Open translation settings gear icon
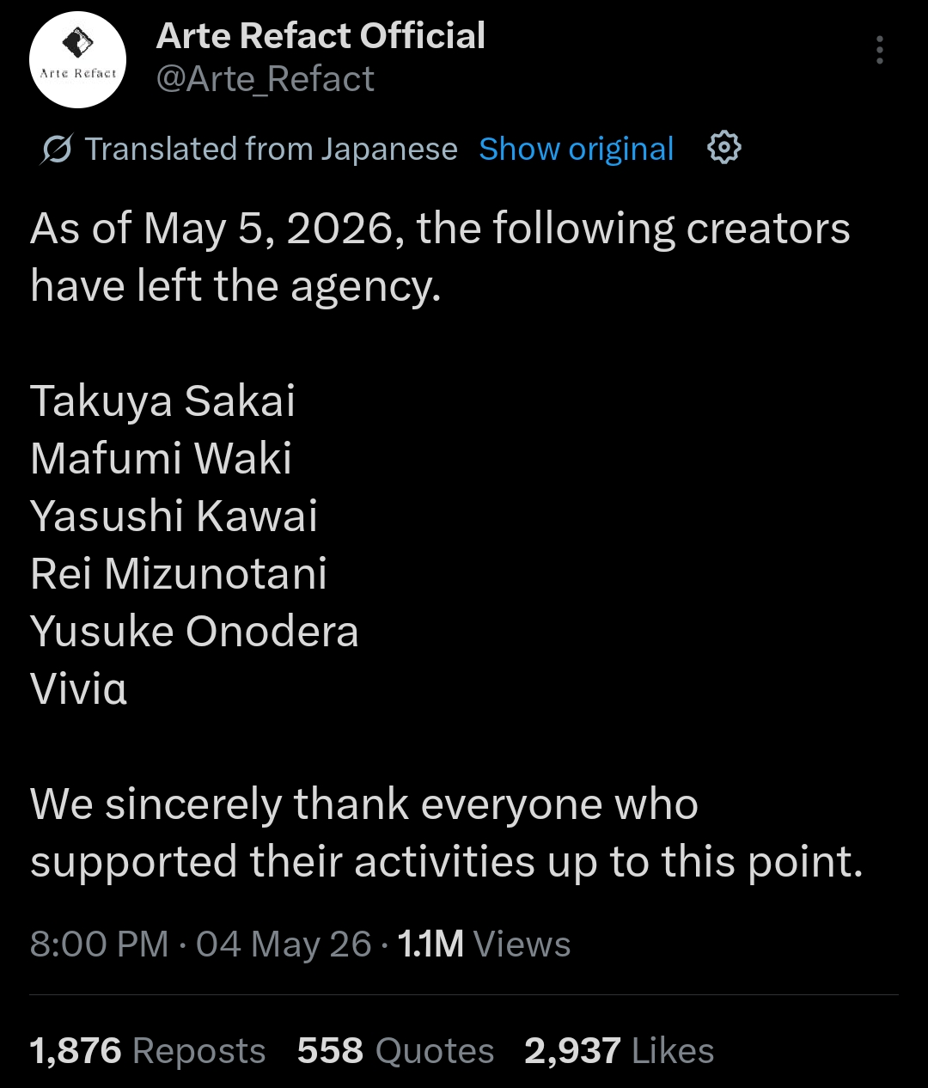This screenshot has height=1088, width=928. click(x=724, y=148)
